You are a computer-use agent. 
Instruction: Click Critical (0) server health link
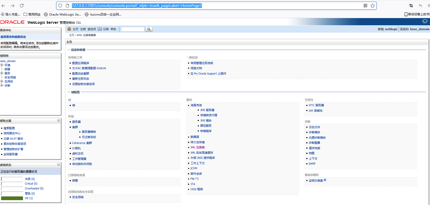coord(31,184)
